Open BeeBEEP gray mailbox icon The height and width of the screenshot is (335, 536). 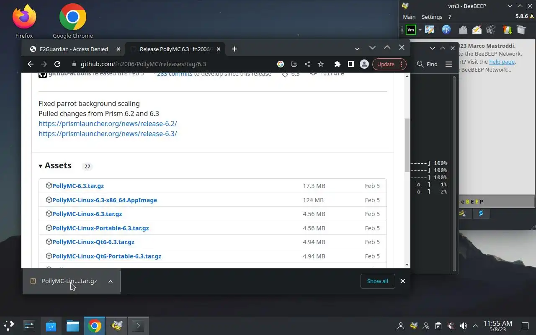click(x=463, y=30)
